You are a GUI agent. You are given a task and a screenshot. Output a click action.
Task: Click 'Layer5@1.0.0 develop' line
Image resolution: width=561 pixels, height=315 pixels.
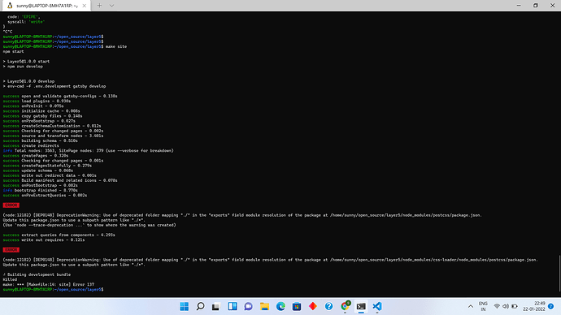(28, 81)
